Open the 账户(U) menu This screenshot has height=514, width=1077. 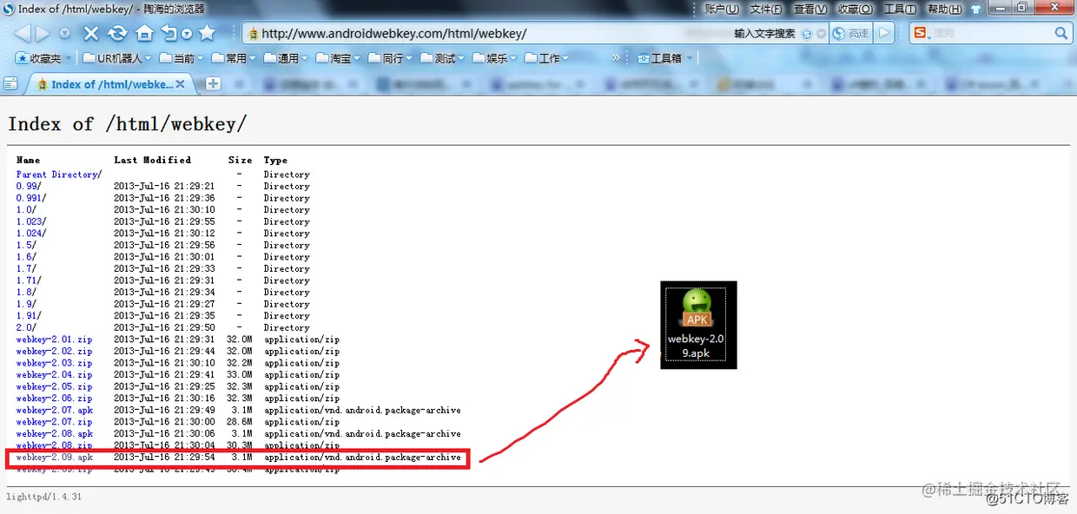[x=722, y=9]
